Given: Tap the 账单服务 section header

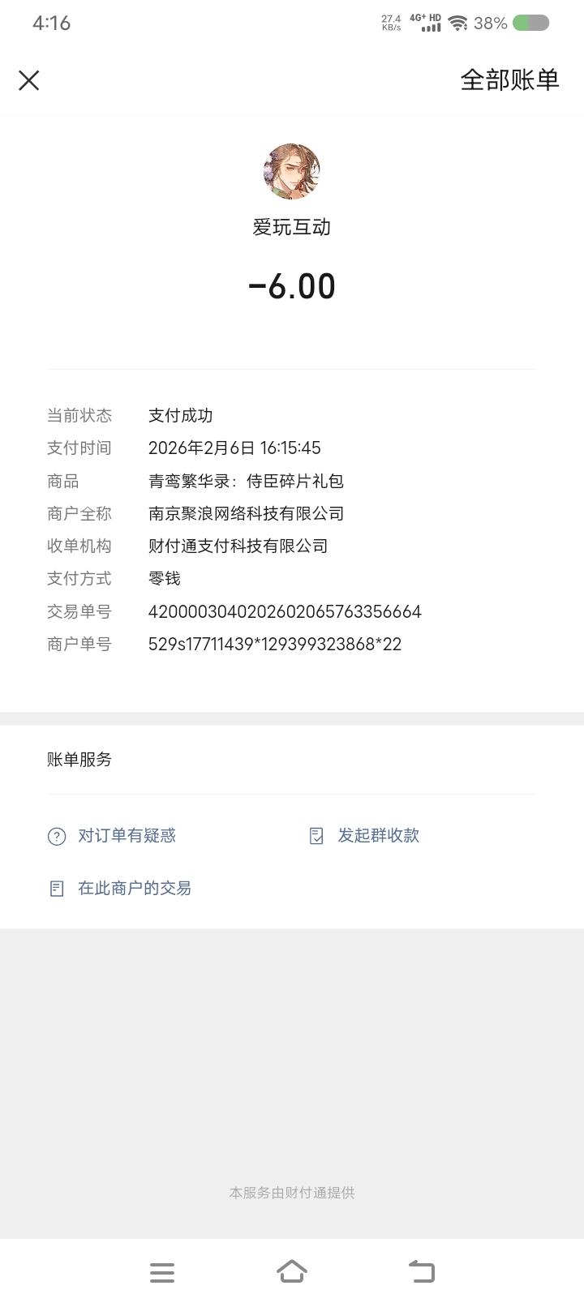Looking at the screenshot, I should 79,759.
